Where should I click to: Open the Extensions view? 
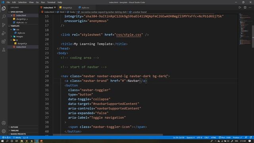pyautogui.click(x=4, y=41)
